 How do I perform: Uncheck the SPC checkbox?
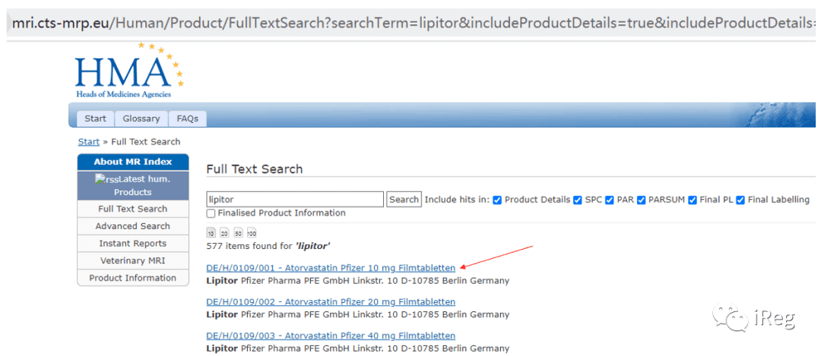click(x=578, y=200)
